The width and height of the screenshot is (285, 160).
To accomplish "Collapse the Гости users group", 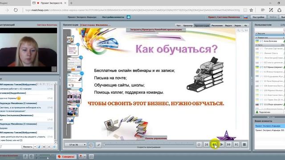I will 269,45.
